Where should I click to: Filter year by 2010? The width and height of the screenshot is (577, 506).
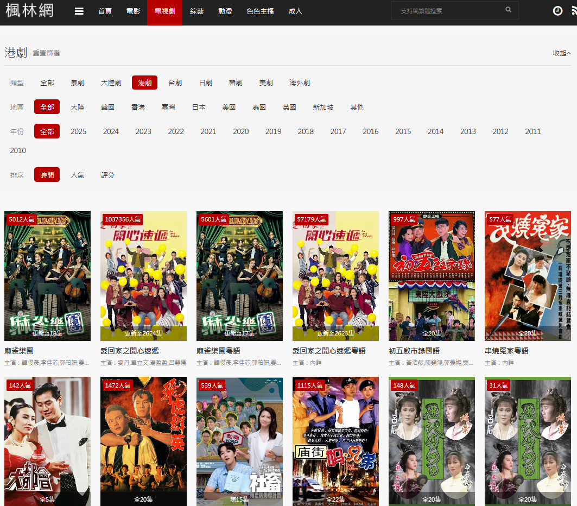coord(18,150)
